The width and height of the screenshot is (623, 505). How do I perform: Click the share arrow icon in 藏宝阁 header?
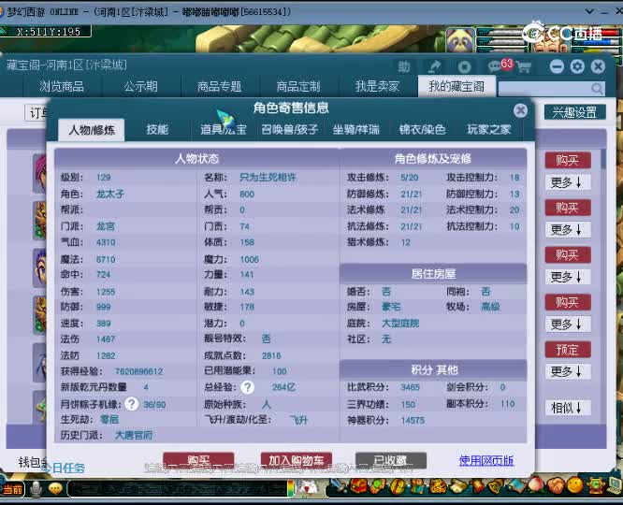pos(434,66)
